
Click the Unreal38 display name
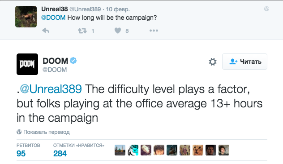pos(55,9)
